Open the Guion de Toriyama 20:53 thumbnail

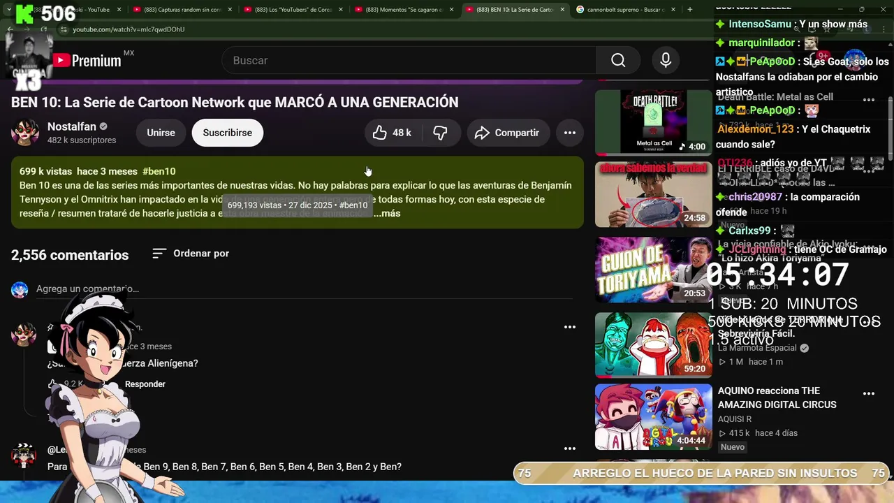point(653,270)
